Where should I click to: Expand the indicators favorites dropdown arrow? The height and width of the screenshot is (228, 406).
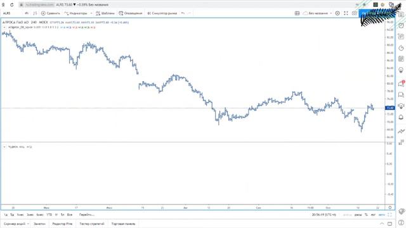coord(91,13)
